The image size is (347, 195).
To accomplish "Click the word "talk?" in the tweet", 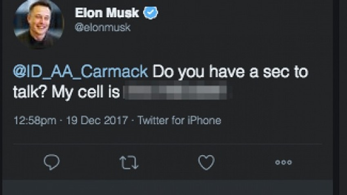I will 31,92.
